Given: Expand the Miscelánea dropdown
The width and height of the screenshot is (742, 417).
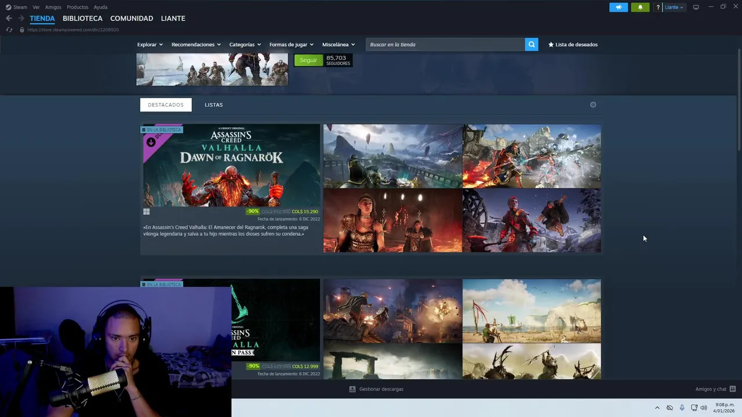Looking at the screenshot, I should [x=339, y=45].
